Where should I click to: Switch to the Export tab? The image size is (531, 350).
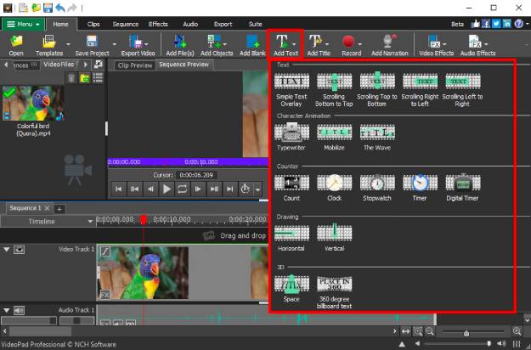[223, 25]
